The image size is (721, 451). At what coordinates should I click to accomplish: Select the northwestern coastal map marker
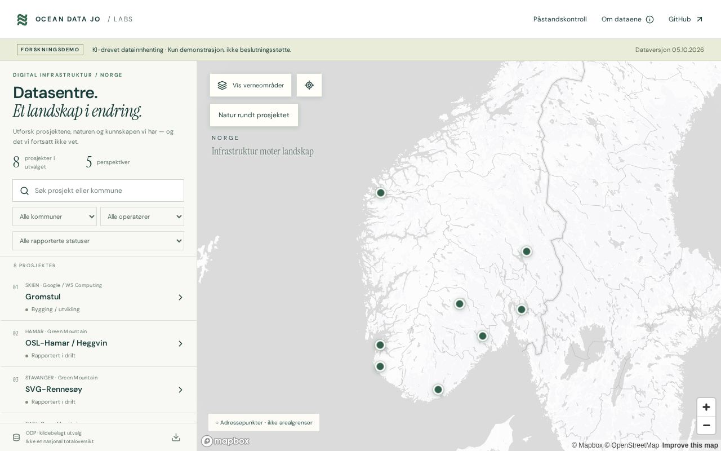(x=381, y=193)
